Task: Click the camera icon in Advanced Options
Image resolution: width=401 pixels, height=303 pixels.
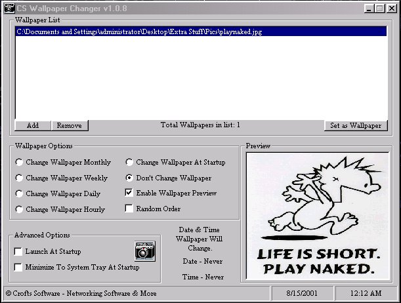Action: click(144, 251)
